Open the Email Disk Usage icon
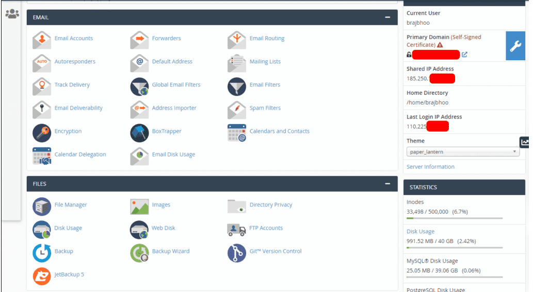533x292 pixels. [139, 156]
